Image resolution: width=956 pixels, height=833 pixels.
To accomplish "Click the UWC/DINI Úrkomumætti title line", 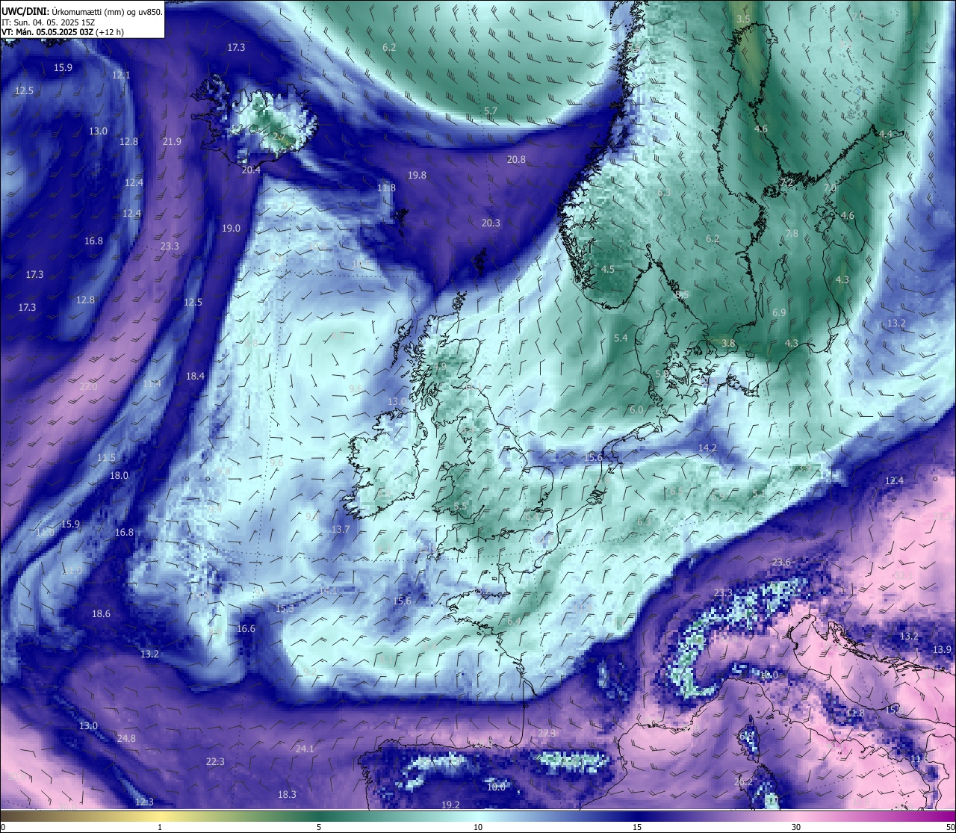I will point(82,12).
